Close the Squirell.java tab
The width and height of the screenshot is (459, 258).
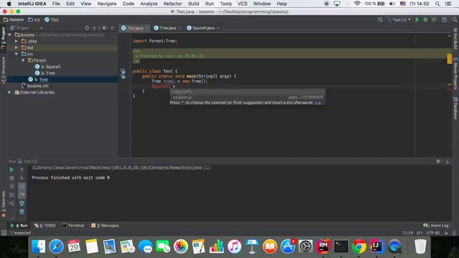[x=218, y=28]
